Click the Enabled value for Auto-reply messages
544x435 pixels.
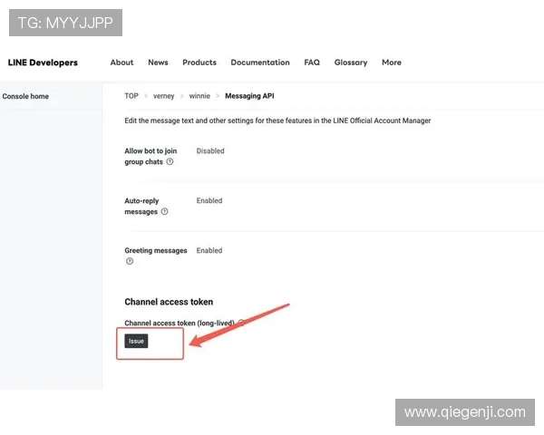(x=209, y=200)
